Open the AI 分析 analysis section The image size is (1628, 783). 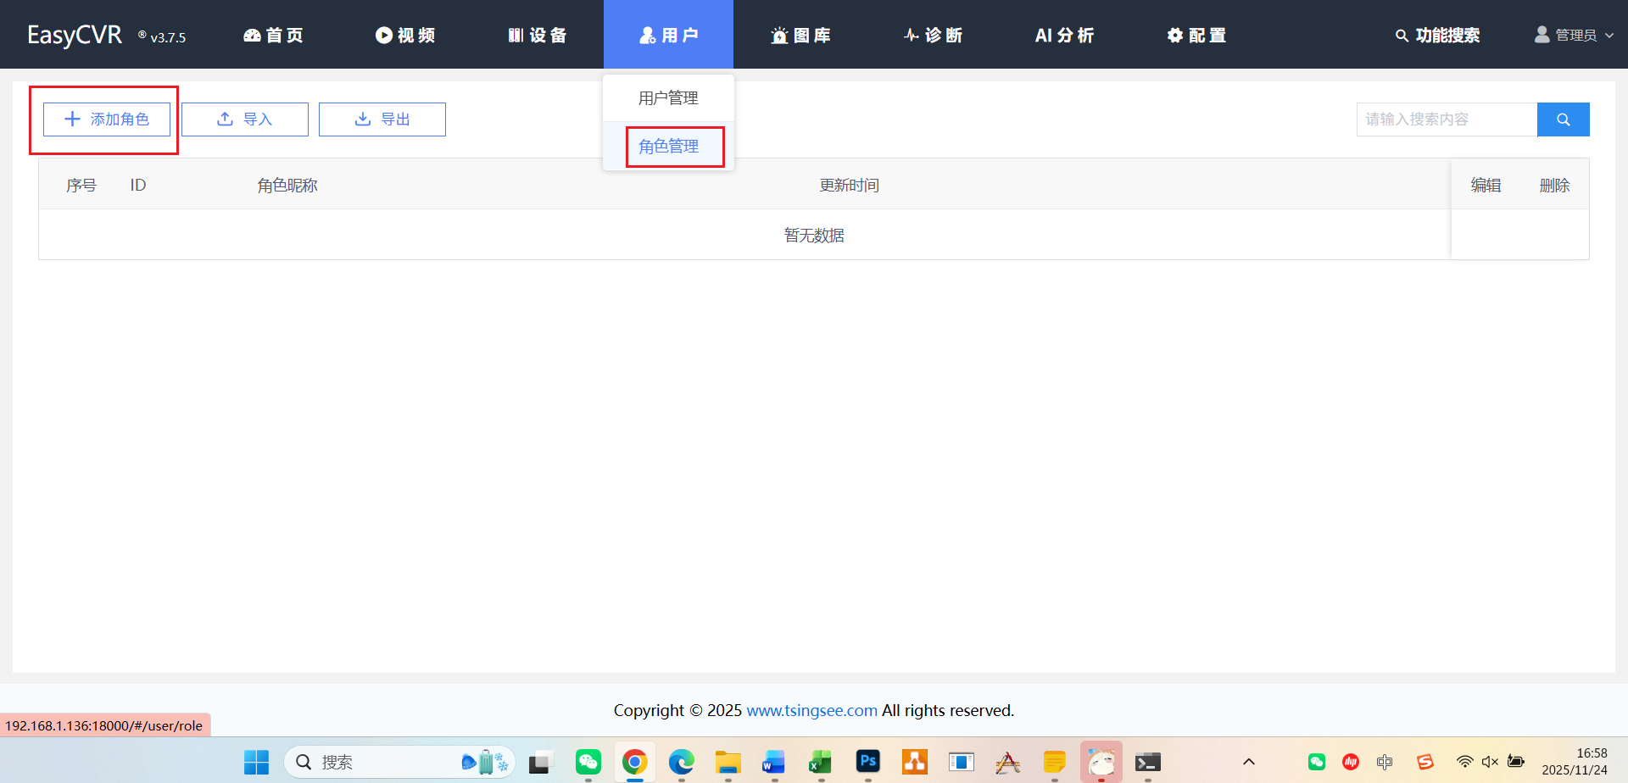click(1064, 35)
